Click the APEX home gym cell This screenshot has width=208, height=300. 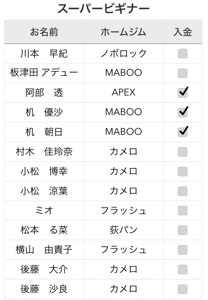point(123,93)
